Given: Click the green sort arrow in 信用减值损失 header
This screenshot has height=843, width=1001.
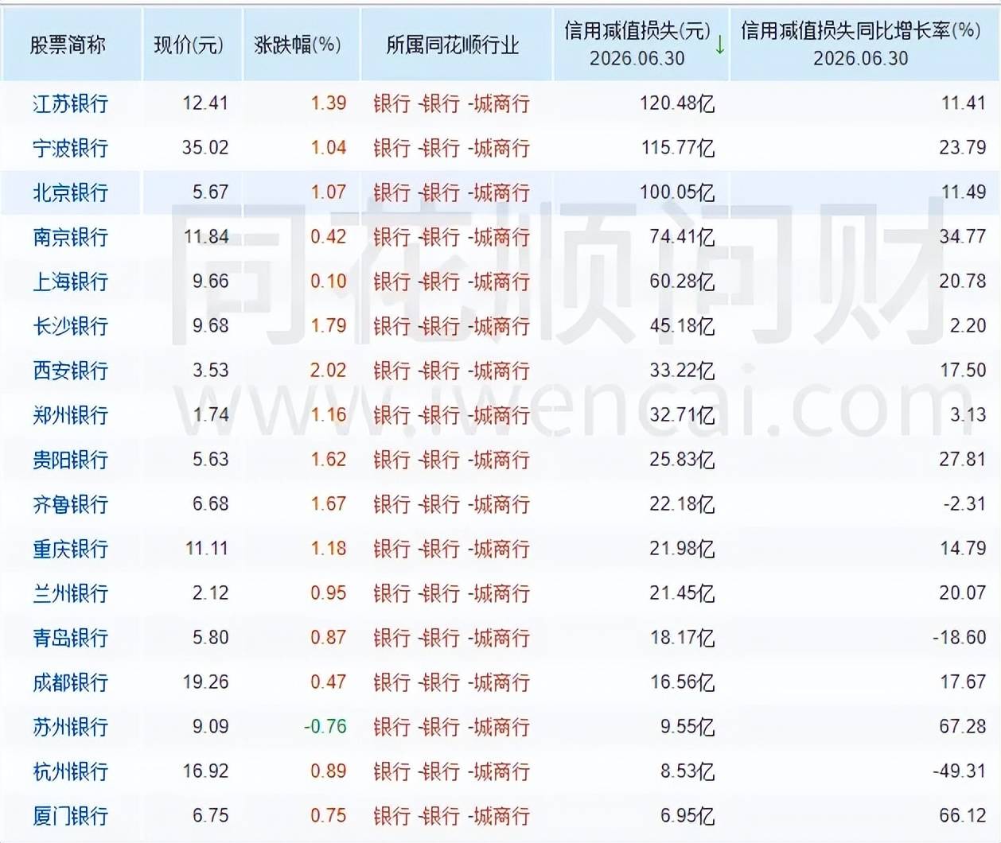Looking at the screenshot, I should [719, 45].
